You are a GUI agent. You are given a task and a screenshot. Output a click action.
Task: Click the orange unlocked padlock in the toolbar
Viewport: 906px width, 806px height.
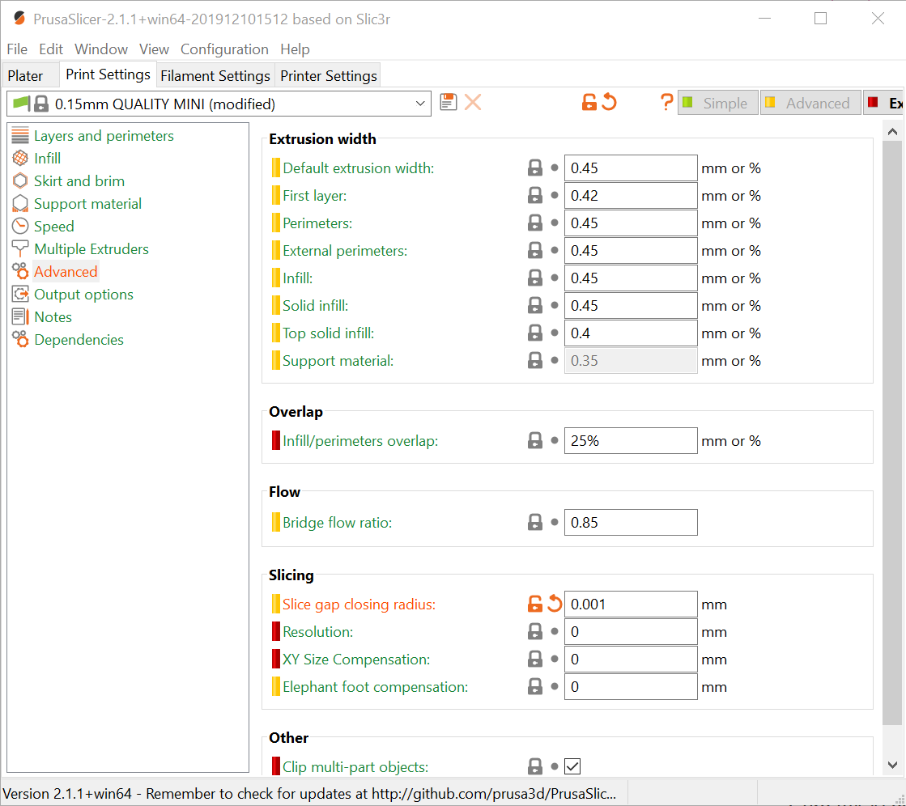[589, 103]
